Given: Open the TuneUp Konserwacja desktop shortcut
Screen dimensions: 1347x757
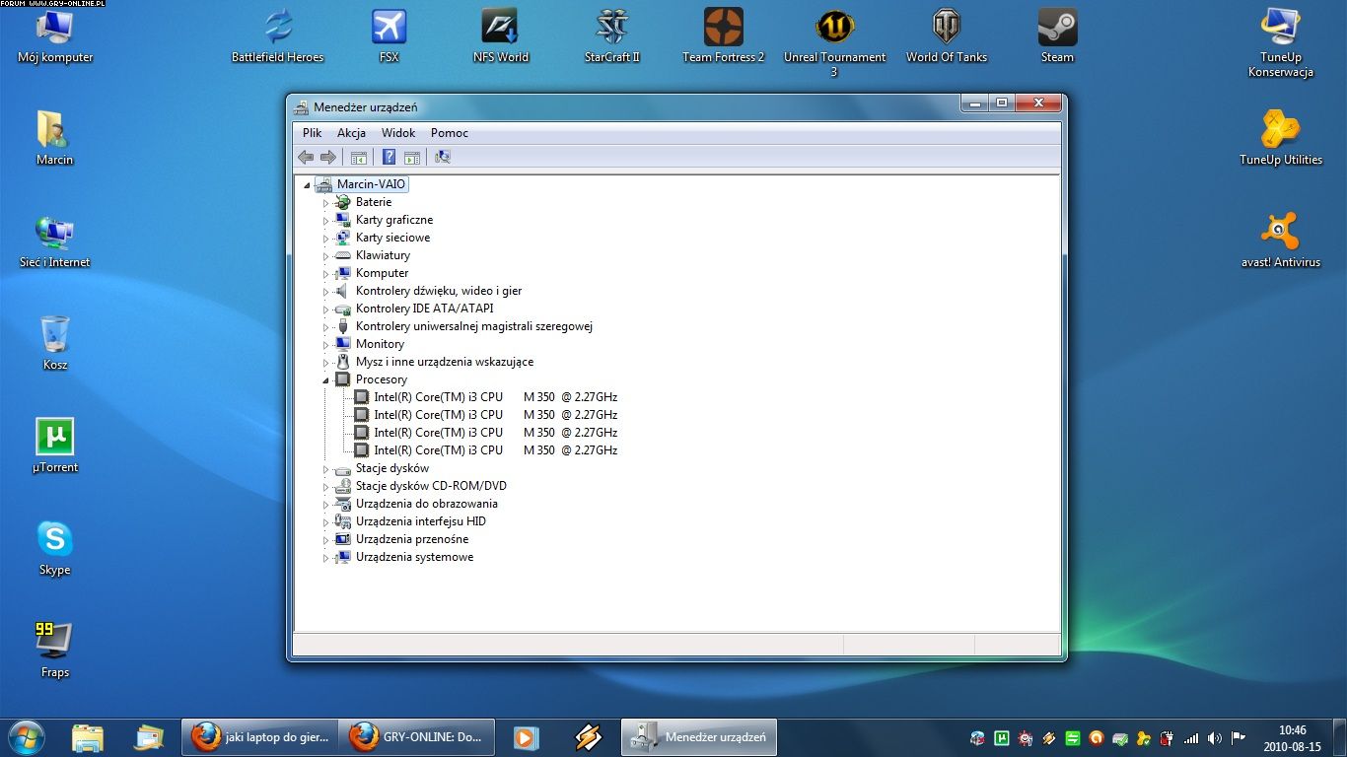Looking at the screenshot, I should point(1281,42).
